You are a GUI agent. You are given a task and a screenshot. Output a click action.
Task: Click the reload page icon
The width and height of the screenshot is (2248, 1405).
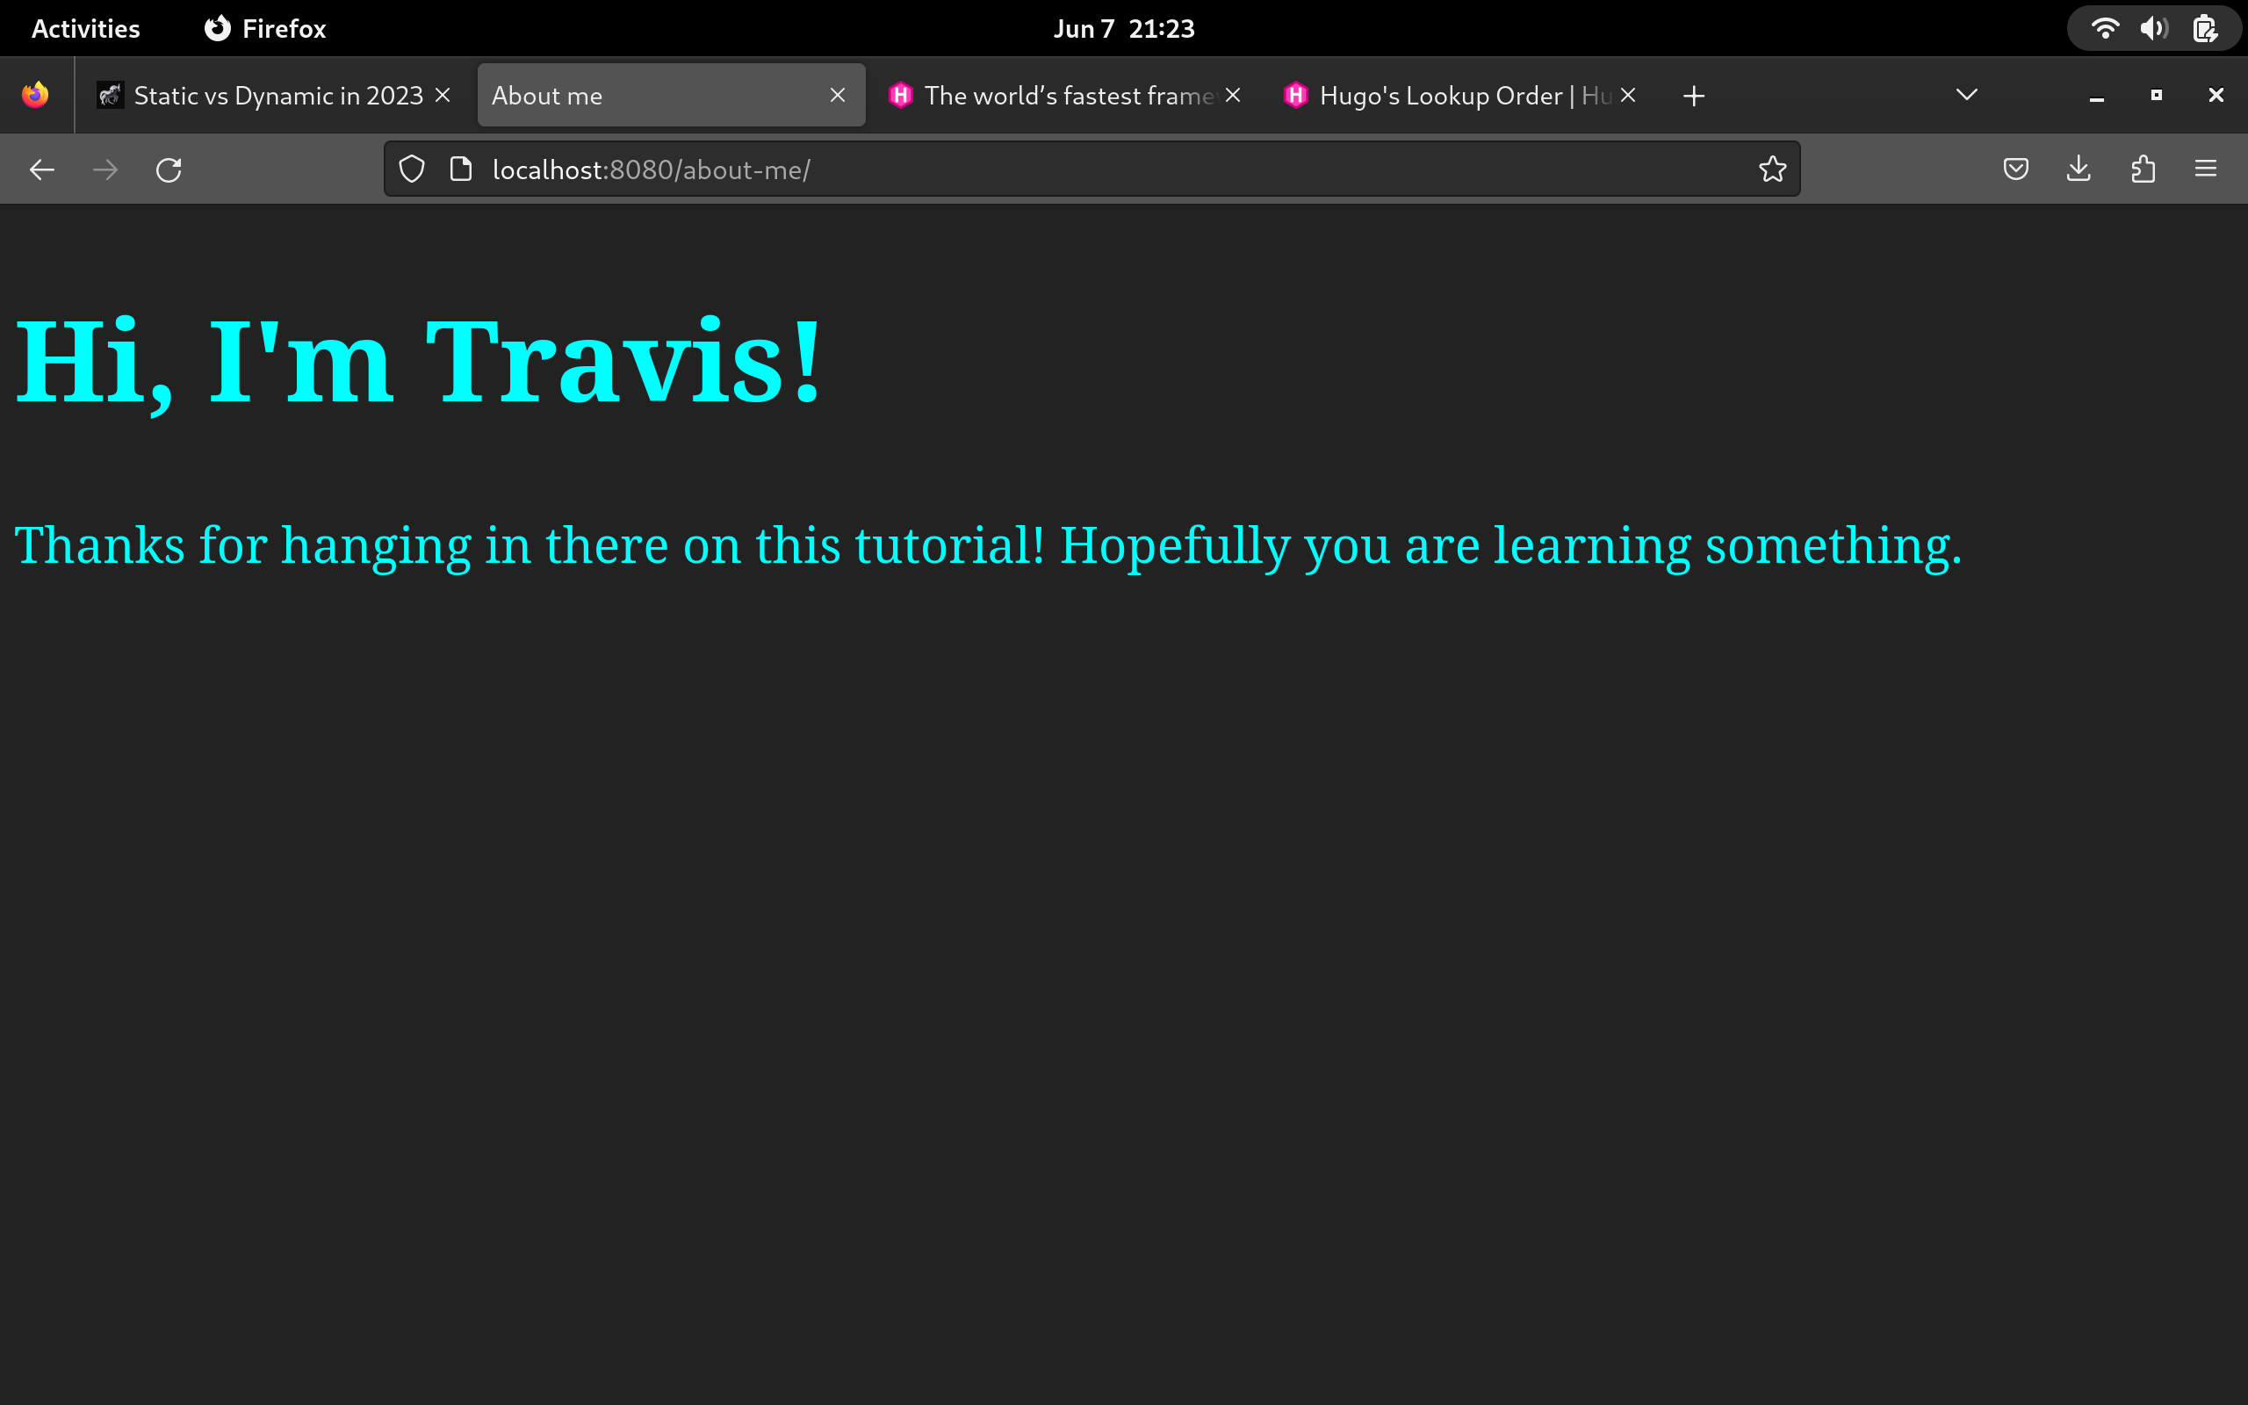[169, 169]
